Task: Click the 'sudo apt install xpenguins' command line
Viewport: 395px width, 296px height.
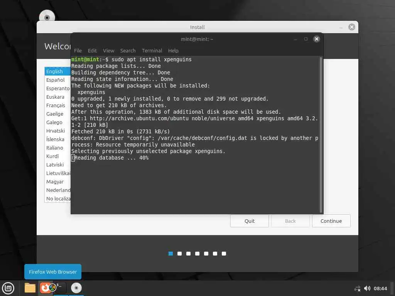Action: coord(131,59)
